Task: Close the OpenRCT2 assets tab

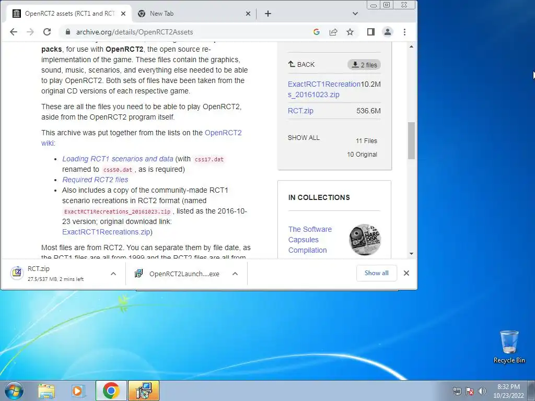Action: coord(123,14)
